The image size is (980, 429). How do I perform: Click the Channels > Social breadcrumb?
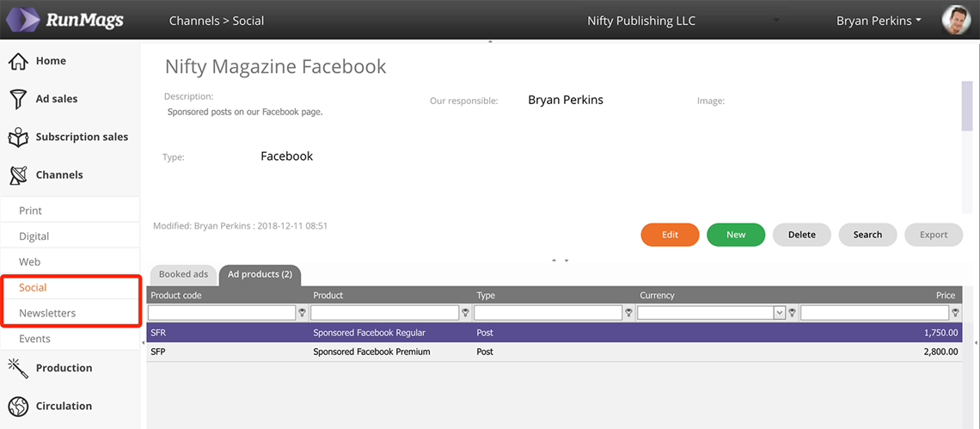(217, 21)
